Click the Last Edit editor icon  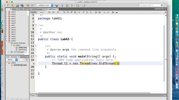click(x=49, y=12)
